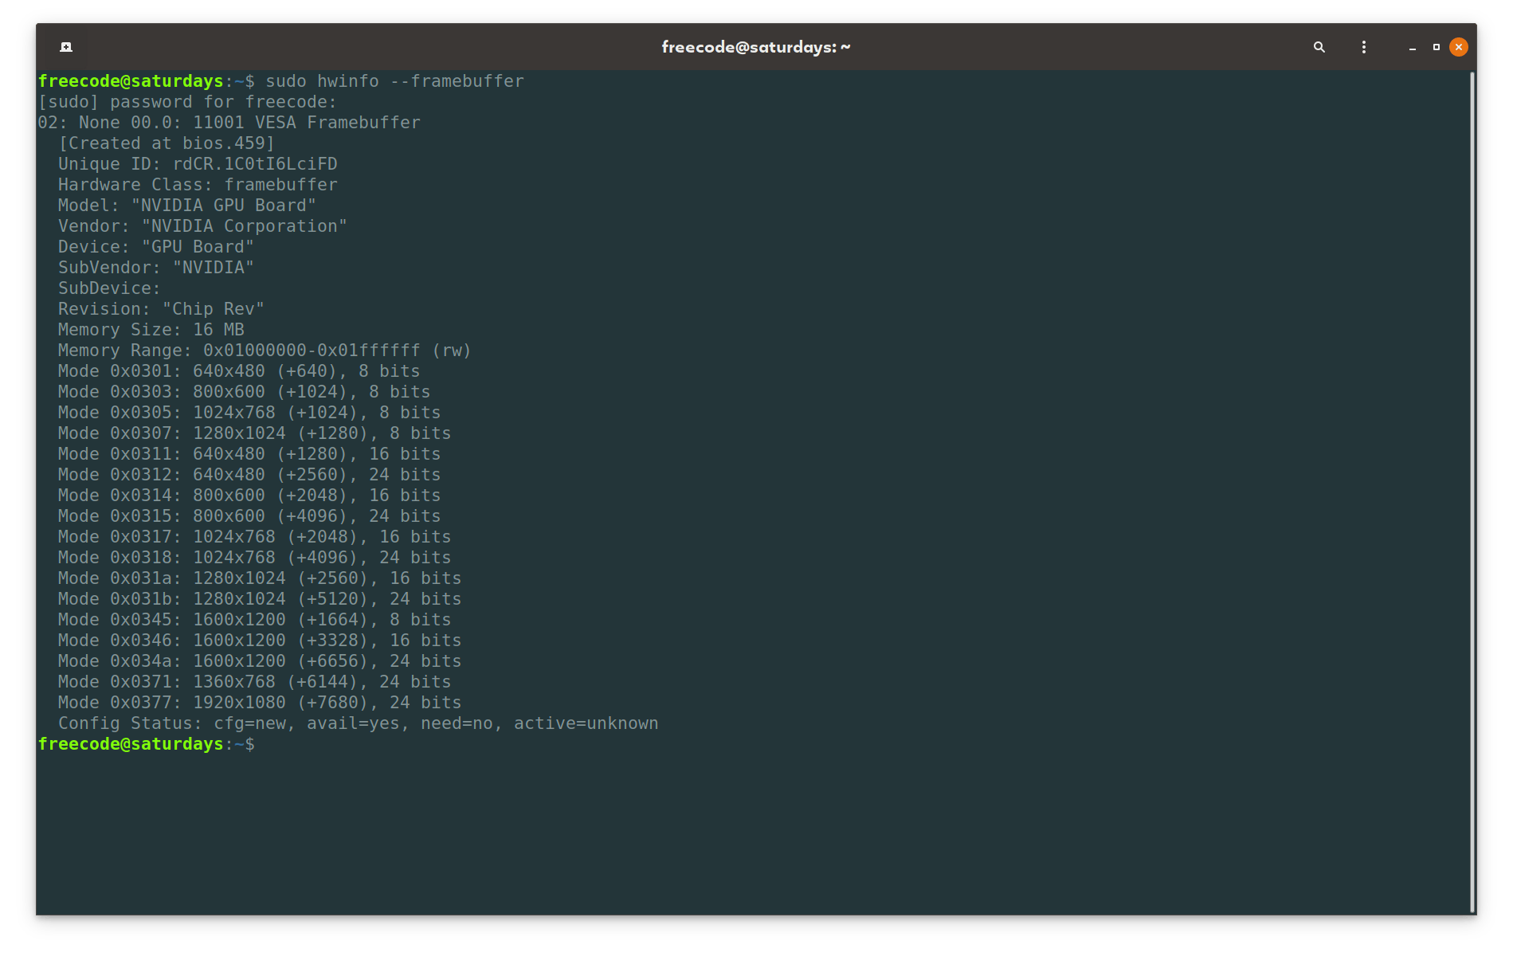The image size is (1513, 964).
Task: Click the Vendor NVIDIA Corporation line
Action: pyautogui.click(x=202, y=226)
